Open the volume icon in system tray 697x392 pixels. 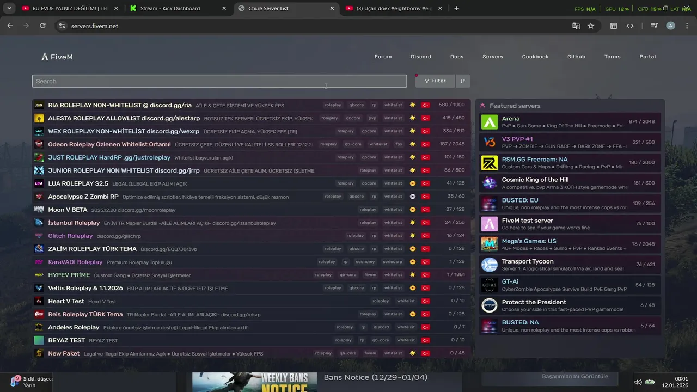[x=638, y=382]
